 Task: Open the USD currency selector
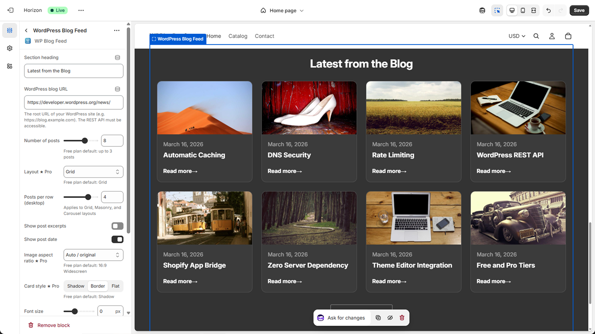point(517,36)
